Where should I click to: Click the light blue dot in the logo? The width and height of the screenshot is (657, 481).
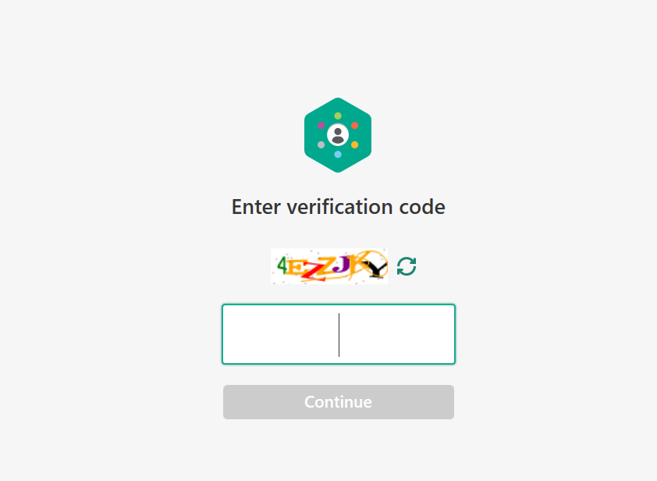(x=338, y=155)
